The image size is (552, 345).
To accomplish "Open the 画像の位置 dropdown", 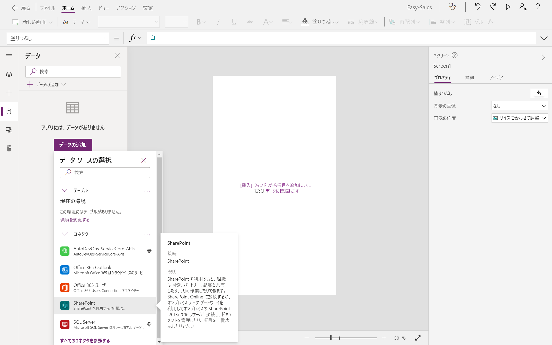I will pyautogui.click(x=519, y=118).
